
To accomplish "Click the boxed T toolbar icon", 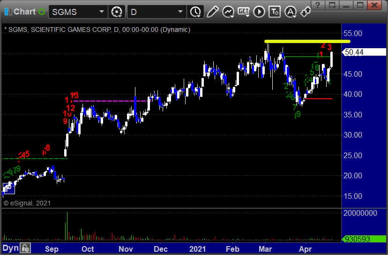I will (x=275, y=12).
